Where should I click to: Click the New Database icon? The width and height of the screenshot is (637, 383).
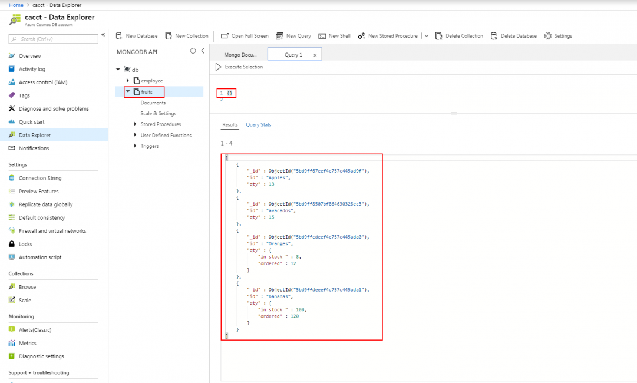(x=119, y=36)
